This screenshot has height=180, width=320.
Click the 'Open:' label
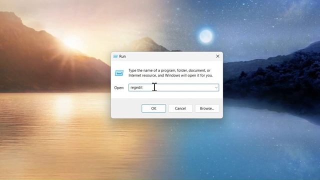tap(119, 88)
